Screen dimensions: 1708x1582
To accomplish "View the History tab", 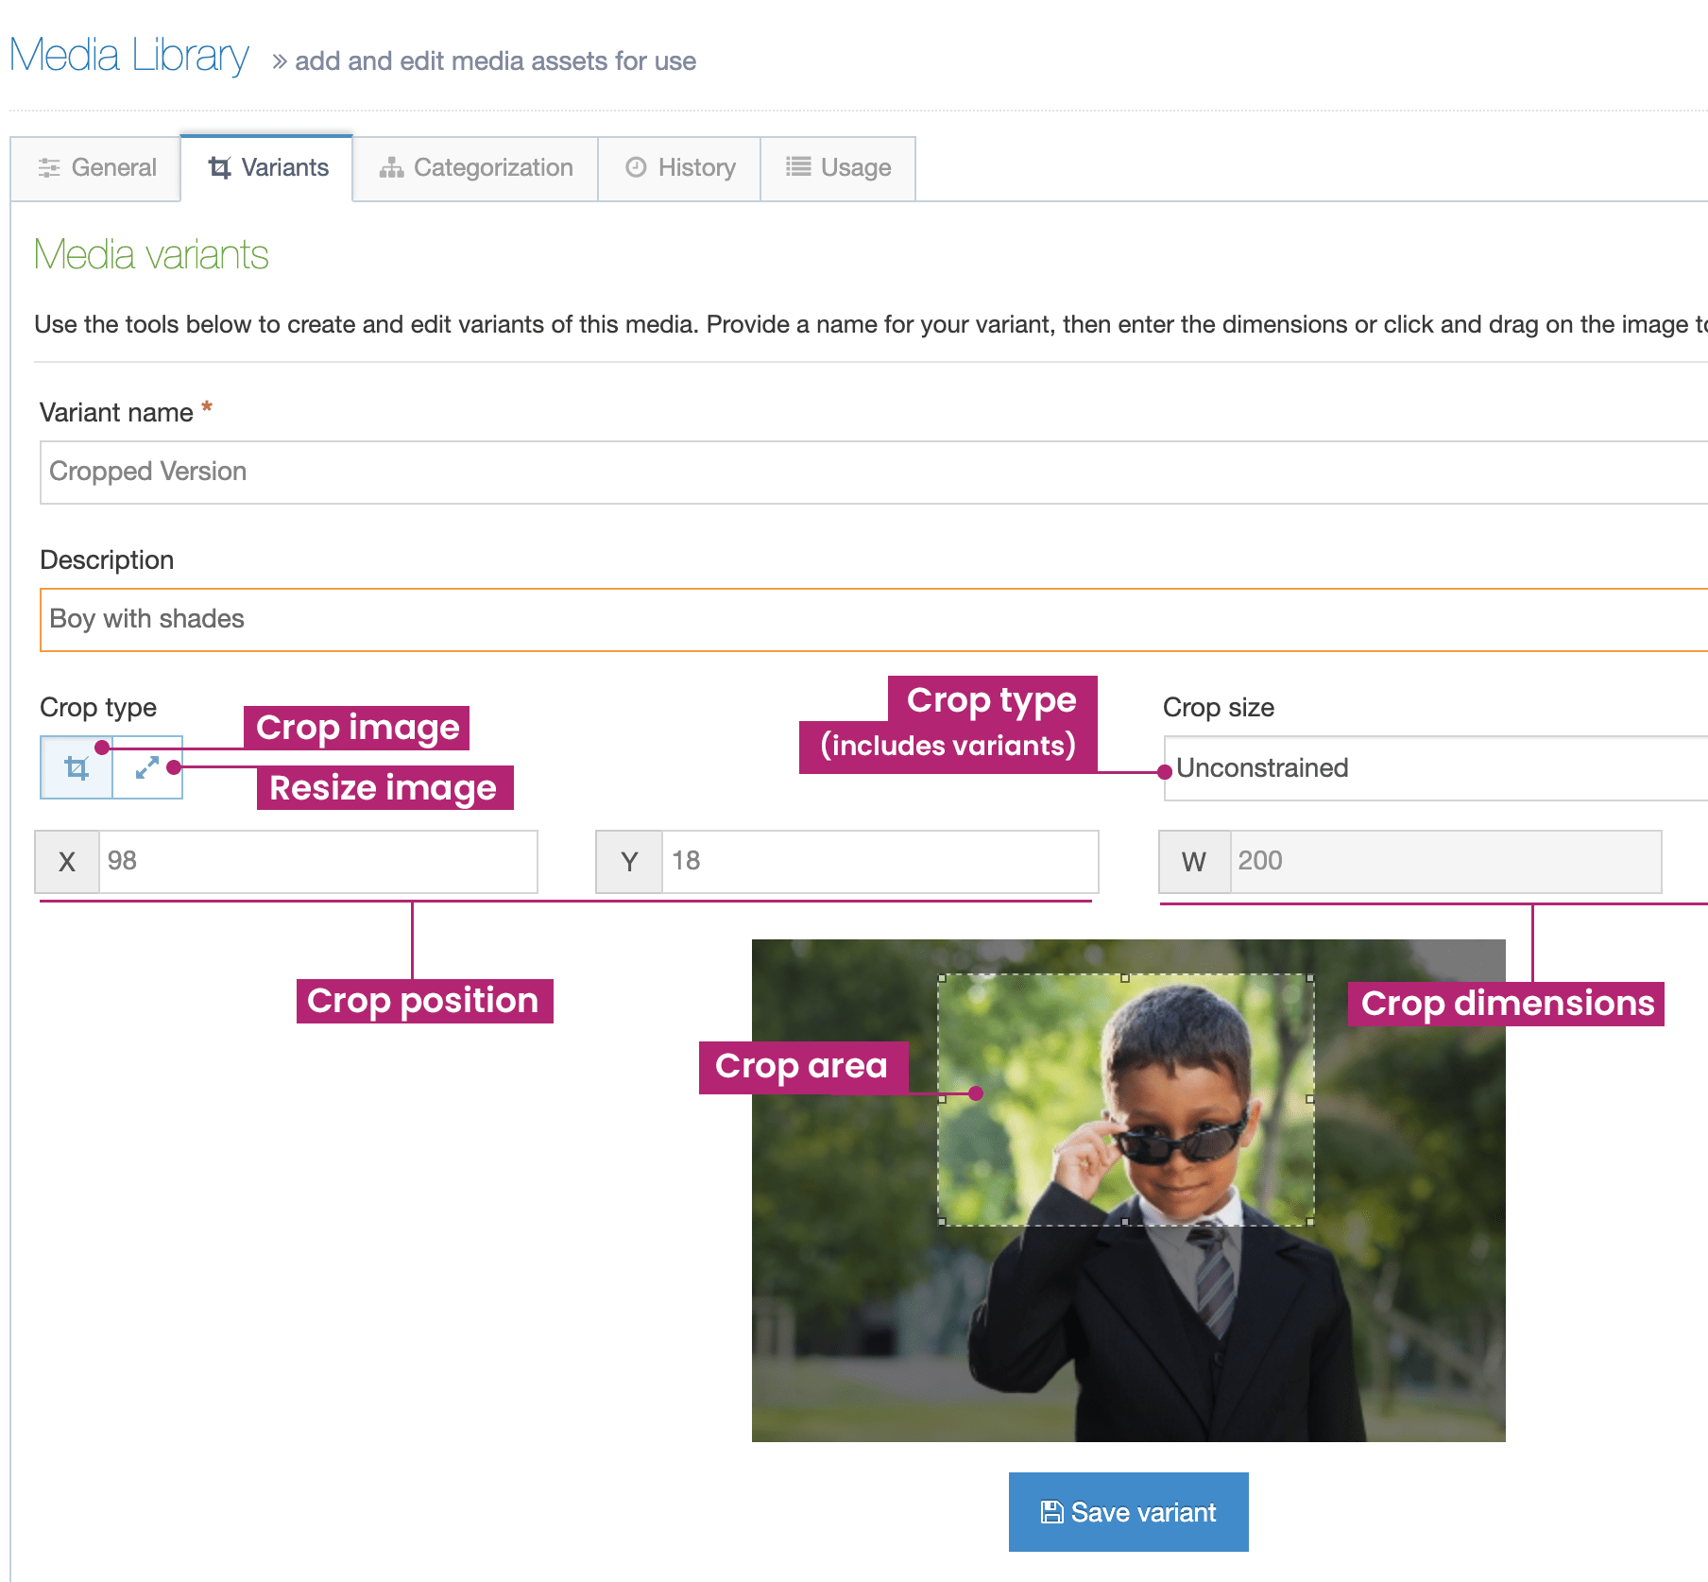I will (679, 168).
